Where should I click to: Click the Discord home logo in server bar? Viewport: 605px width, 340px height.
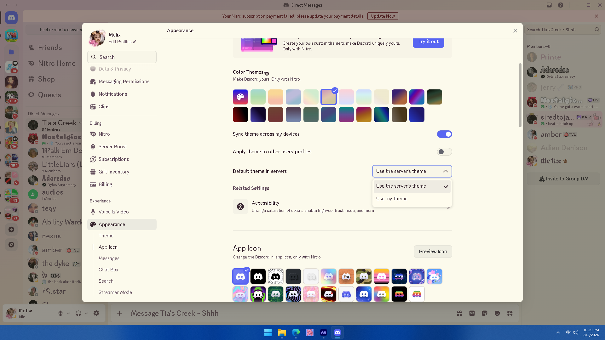[11, 18]
